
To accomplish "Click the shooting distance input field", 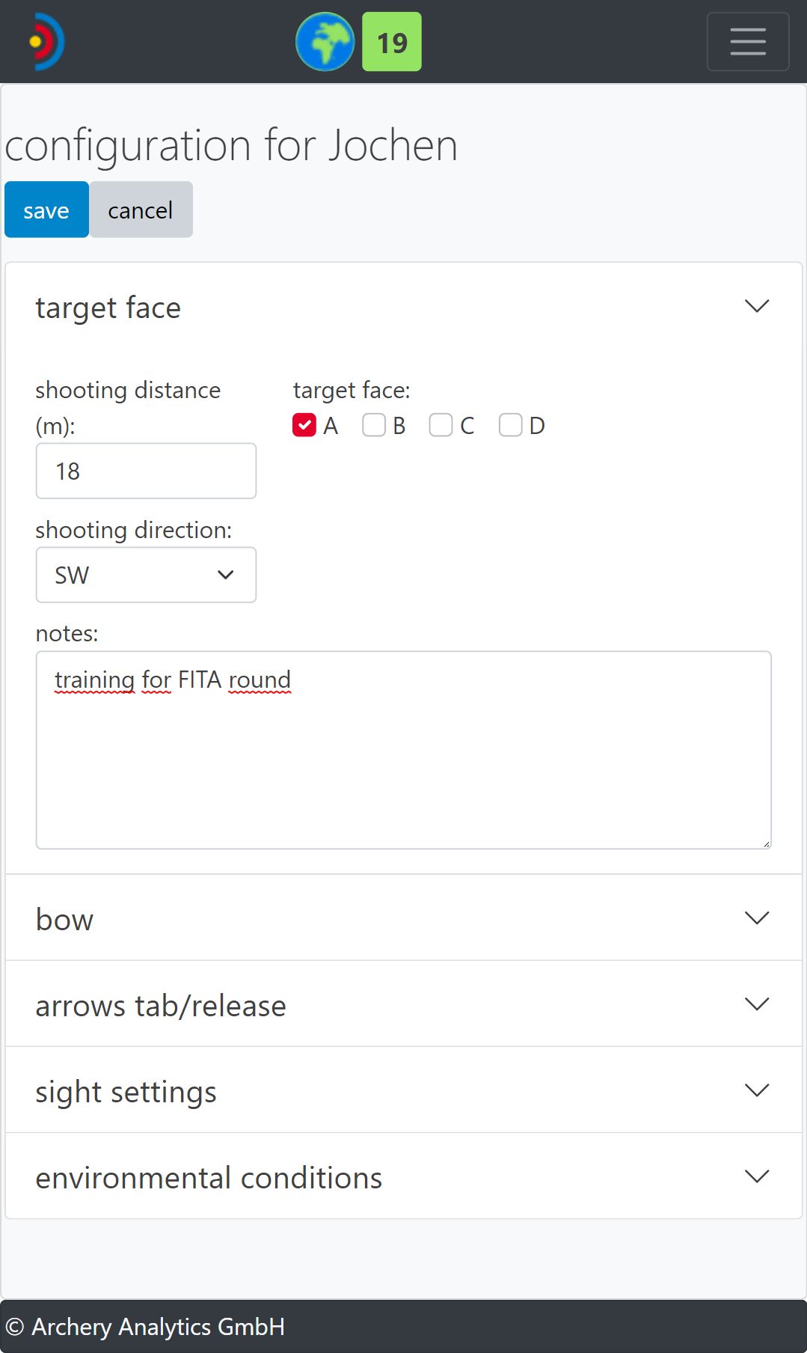I will coord(146,471).
